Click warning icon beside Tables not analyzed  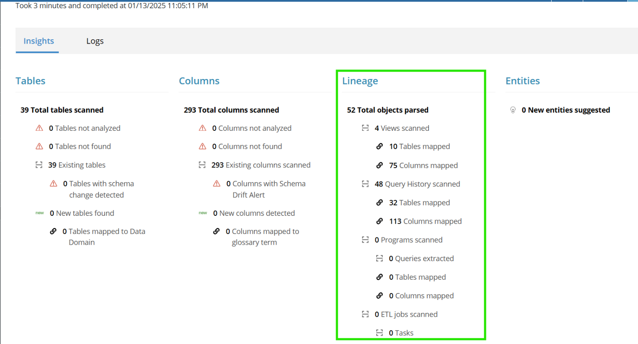pos(39,128)
